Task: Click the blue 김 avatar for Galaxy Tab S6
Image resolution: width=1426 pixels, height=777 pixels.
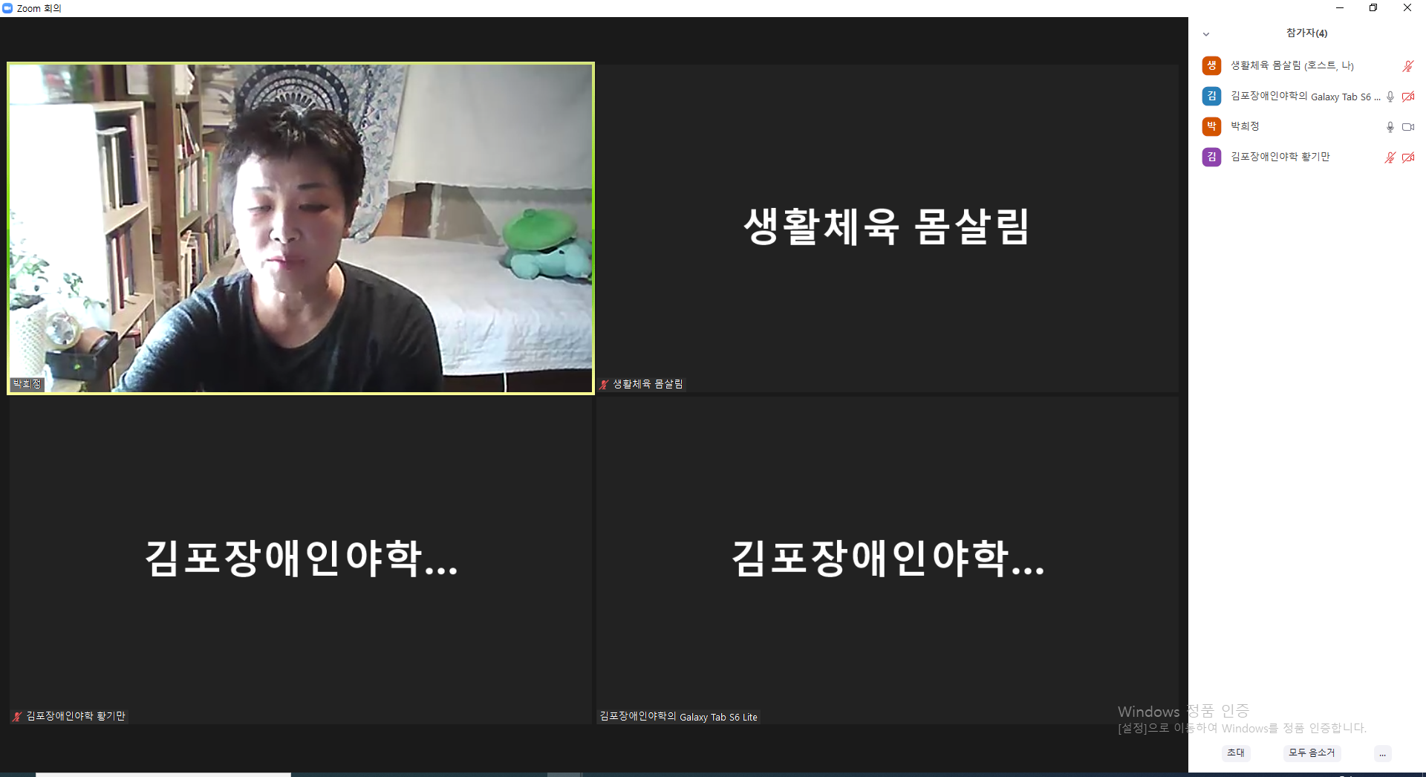Action: click(x=1211, y=96)
